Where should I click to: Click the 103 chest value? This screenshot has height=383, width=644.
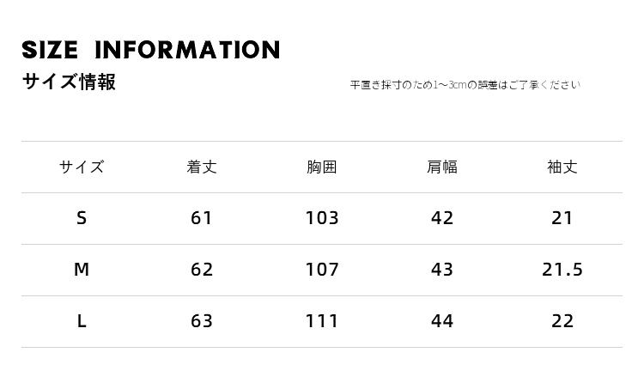(x=322, y=218)
